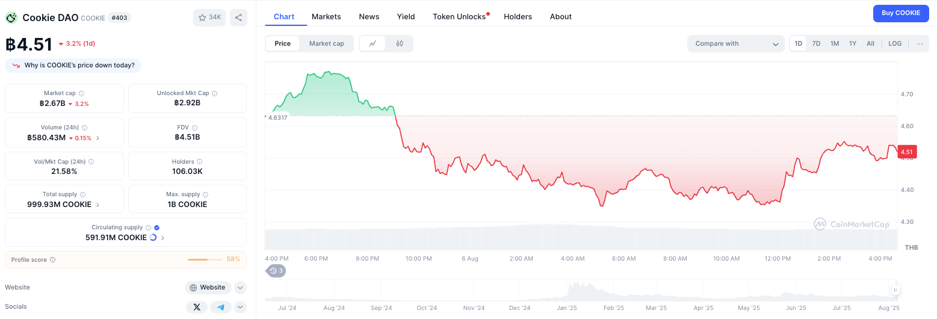Screen dimensions: 937x319
Task: Click the info icon beside FDV
Action: click(x=195, y=128)
